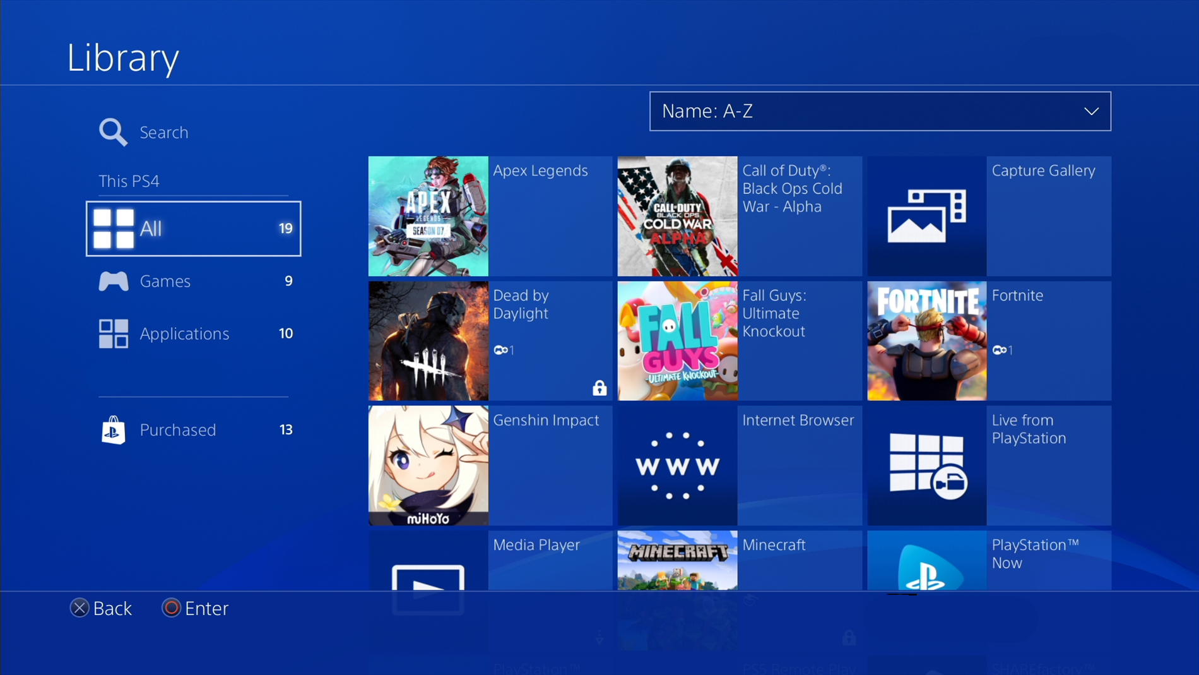1199x675 pixels.
Task: Click the Dead by Daylight title text
Action: [x=521, y=304]
